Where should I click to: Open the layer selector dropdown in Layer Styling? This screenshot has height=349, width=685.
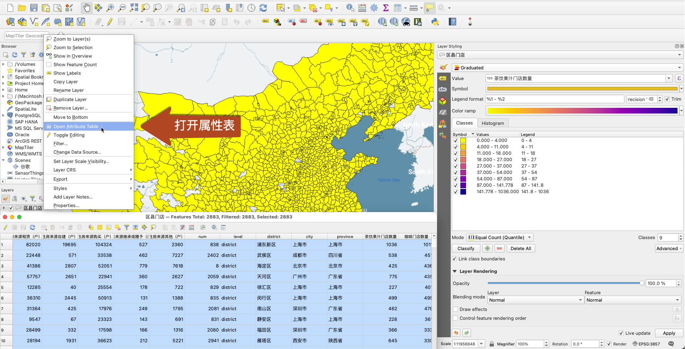560,55
